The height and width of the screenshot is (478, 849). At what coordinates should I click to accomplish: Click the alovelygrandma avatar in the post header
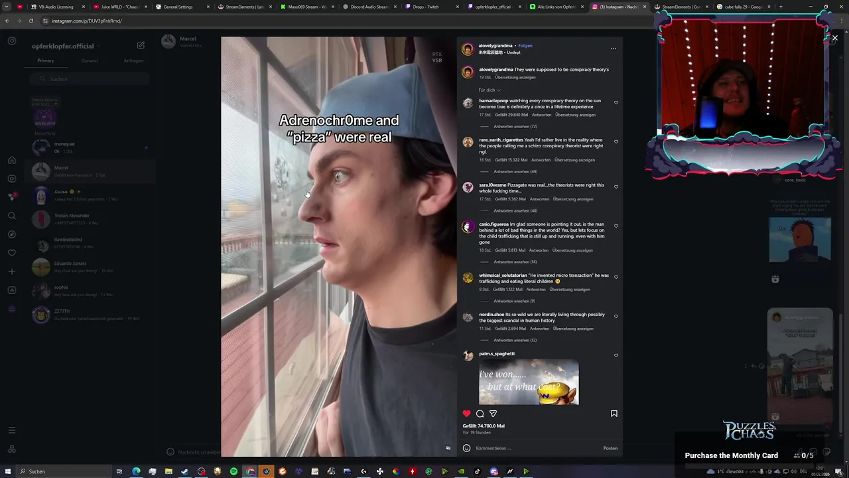pyautogui.click(x=468, y=49)
